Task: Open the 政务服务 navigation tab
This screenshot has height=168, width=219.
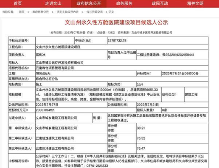Action: click(124, 3)
